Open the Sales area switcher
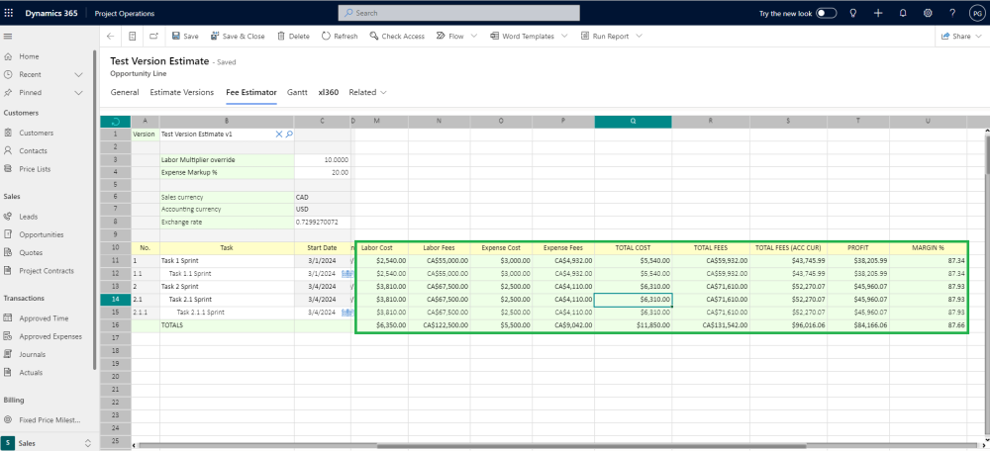Screen dimensions: 990x451 (48, 443)
